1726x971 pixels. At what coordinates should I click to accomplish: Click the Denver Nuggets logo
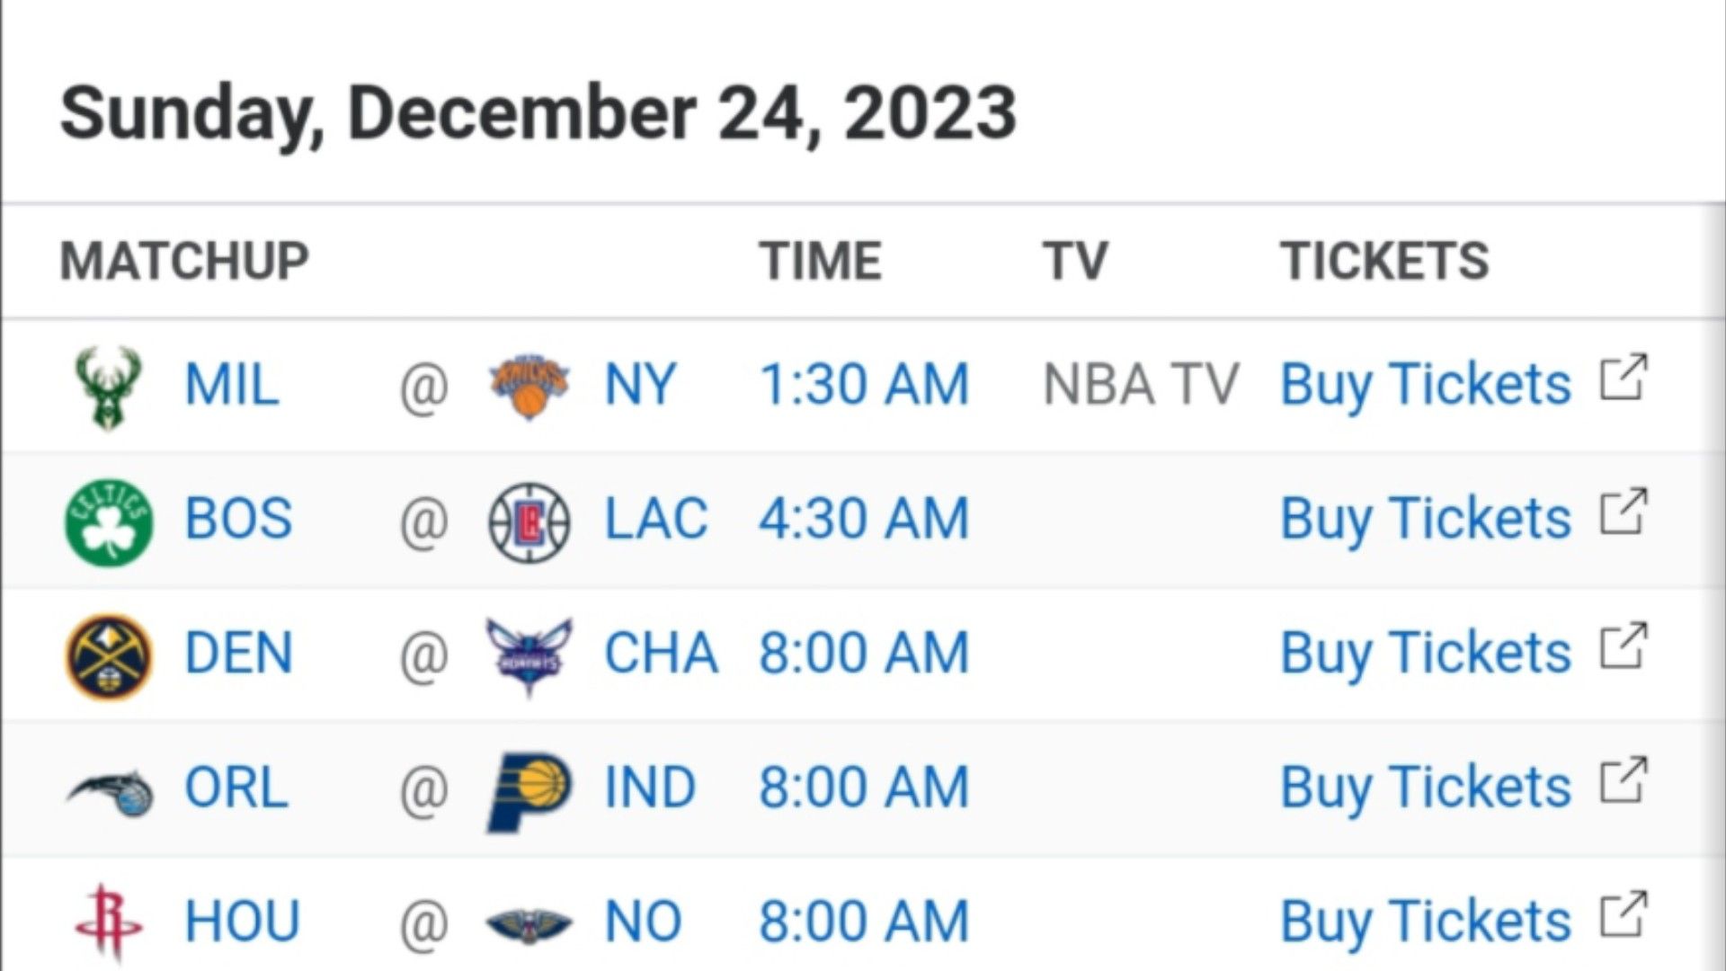(x=109, y=655)
